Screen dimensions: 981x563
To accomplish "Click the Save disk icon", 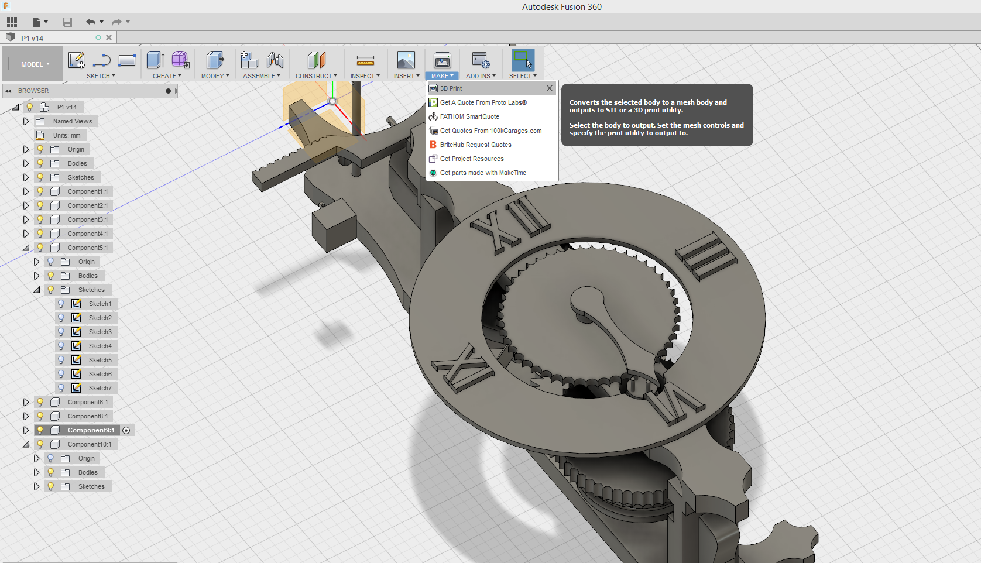I will [67, 22].
